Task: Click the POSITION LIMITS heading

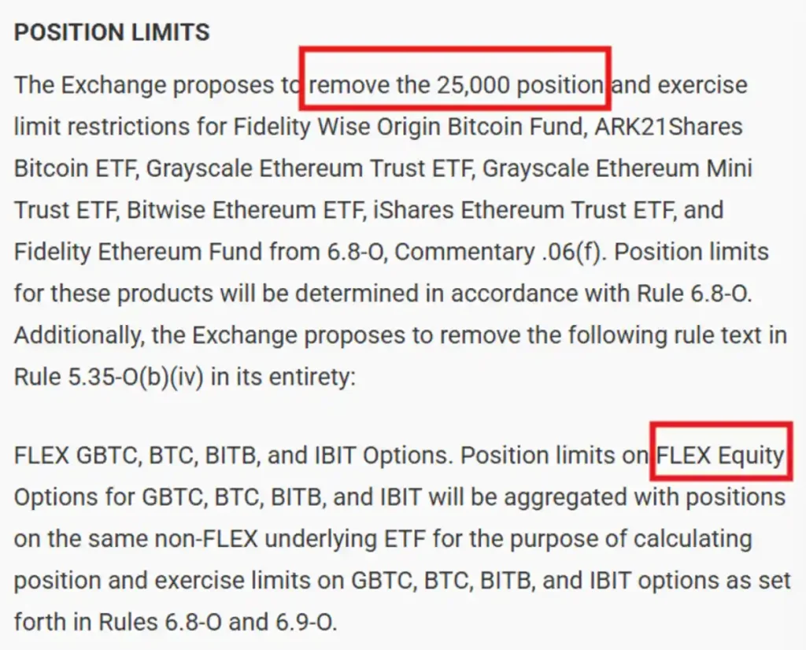Action: coord(112,32)
